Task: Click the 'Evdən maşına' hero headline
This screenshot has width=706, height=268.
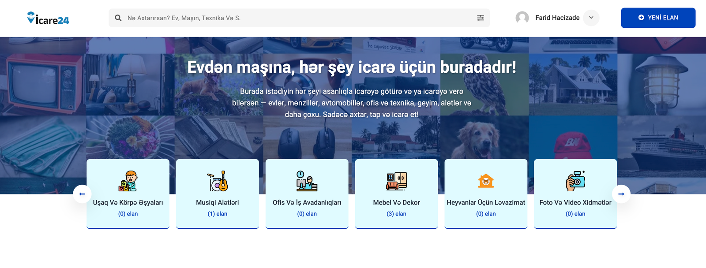Action: point(352,67)
